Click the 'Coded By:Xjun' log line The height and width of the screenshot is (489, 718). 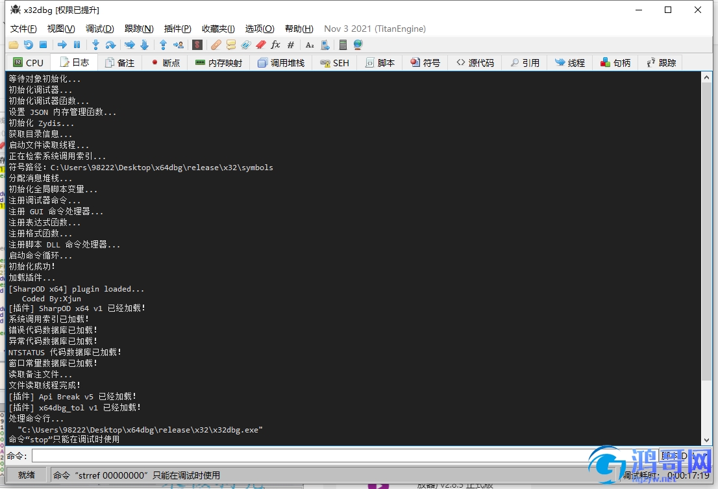(x=51, y=299)
